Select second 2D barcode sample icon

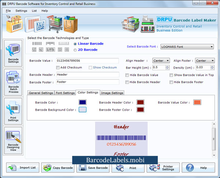tap(41, 49)
